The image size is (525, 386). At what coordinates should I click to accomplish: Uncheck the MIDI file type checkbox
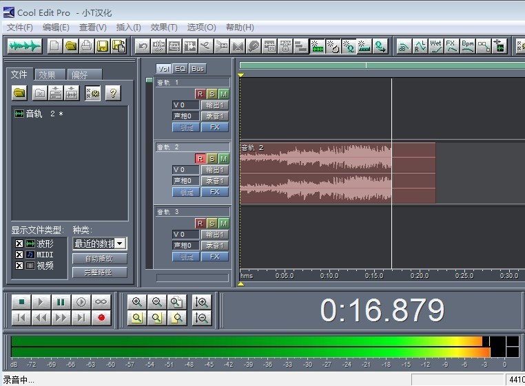19,255
